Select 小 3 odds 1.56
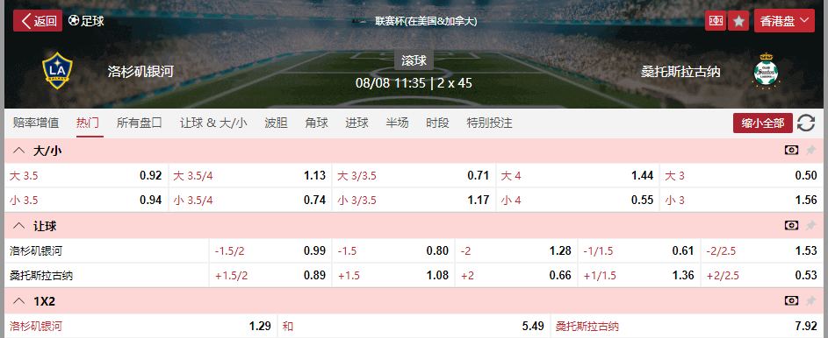Viewport: 828px width, 338px height. 741,200
